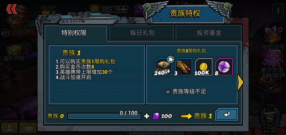Tap the purple chip token reward

224,67
